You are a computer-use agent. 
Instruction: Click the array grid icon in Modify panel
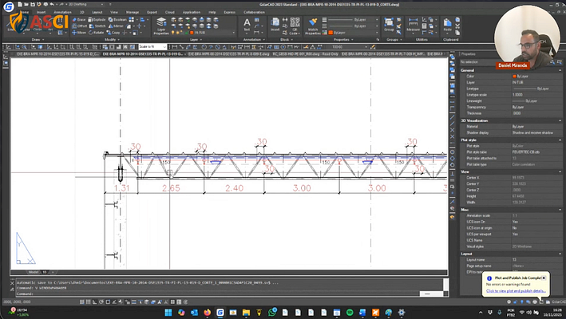(132, 19)
